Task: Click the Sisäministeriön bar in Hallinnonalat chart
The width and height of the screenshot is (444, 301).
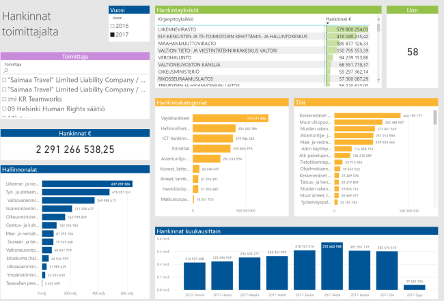Action: point(57,209)
